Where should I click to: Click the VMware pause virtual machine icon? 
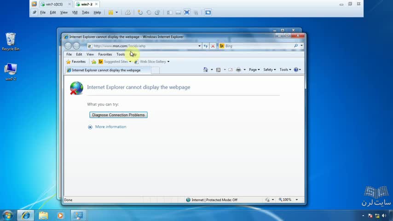pos(111,12)
